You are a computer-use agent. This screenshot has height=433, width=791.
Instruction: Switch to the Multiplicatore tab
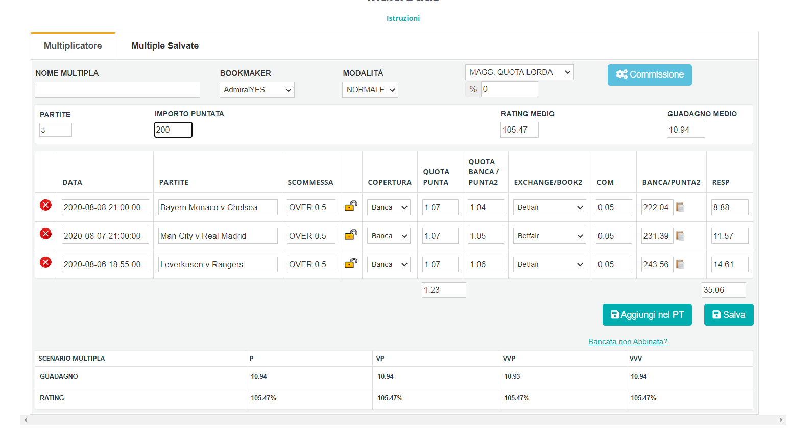pyautogui.click(x=73, y=46)
